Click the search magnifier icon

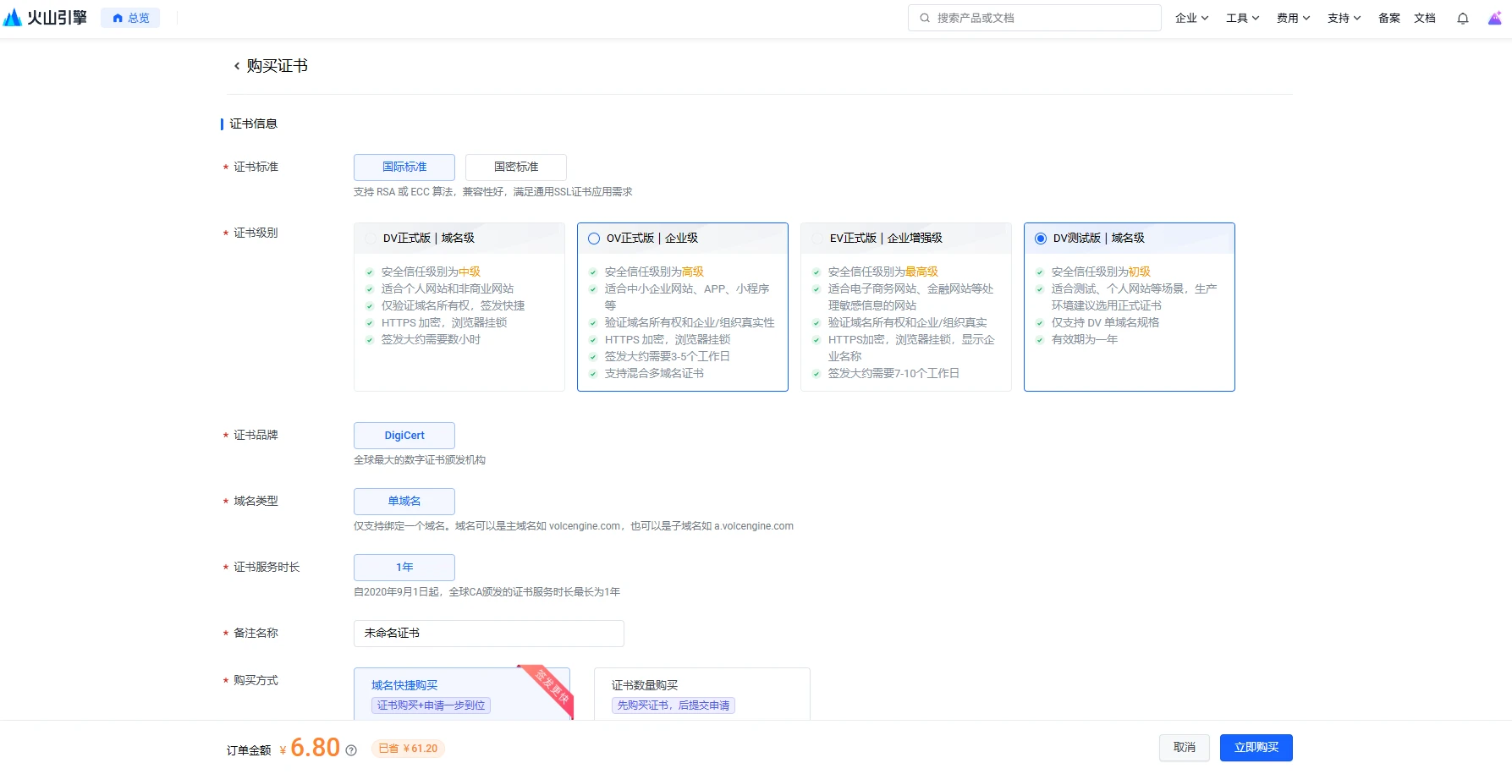click(925, 18)
